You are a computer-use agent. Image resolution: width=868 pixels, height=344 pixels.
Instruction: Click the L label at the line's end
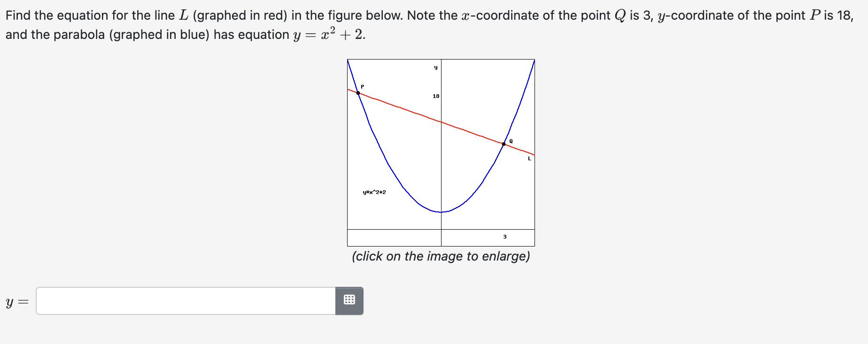[x=530, y=159]
